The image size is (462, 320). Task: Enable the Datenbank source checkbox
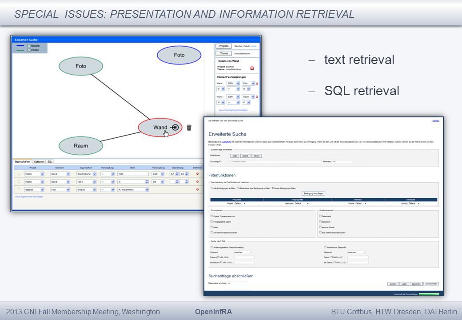(x=320, y=216)
